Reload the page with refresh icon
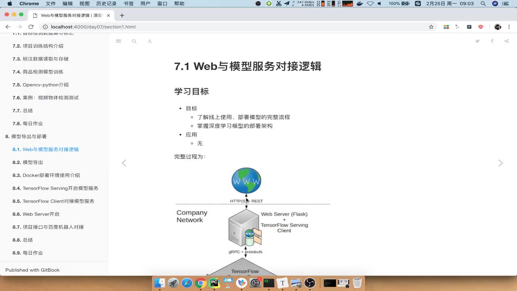This screenshot has width=517, height=291. (31, 27)
